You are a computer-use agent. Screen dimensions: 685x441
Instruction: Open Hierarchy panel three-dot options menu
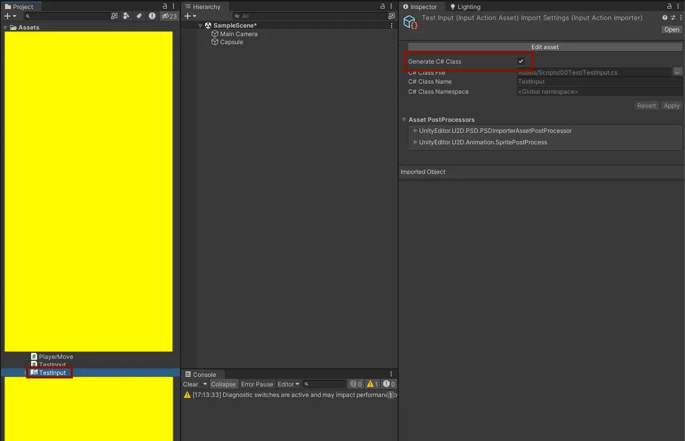click(x=391, y=6)
